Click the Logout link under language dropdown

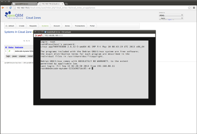169,20
